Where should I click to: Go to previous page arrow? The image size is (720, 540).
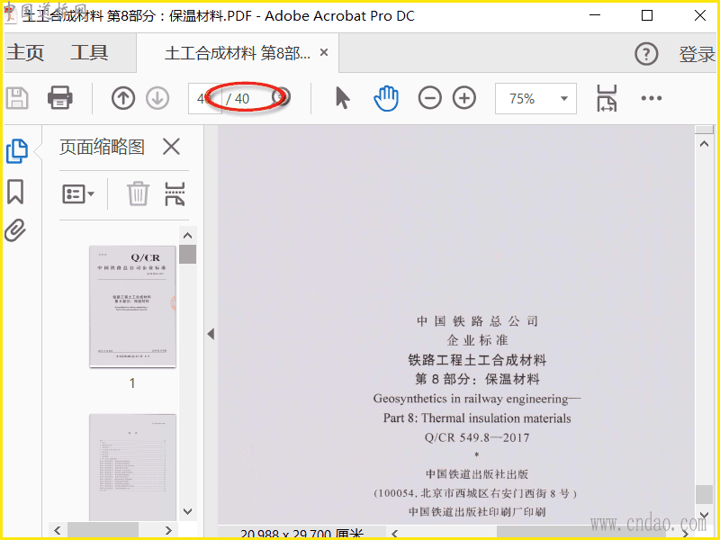[x=123, y=98]
